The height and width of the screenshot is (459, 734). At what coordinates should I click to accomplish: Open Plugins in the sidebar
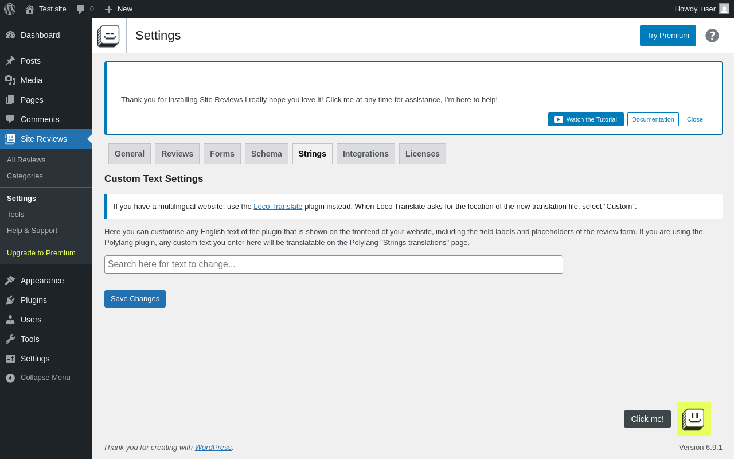(x=34, y=300)
